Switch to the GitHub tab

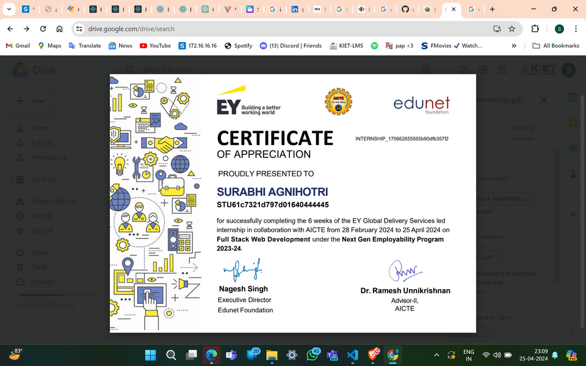point(405,9)
